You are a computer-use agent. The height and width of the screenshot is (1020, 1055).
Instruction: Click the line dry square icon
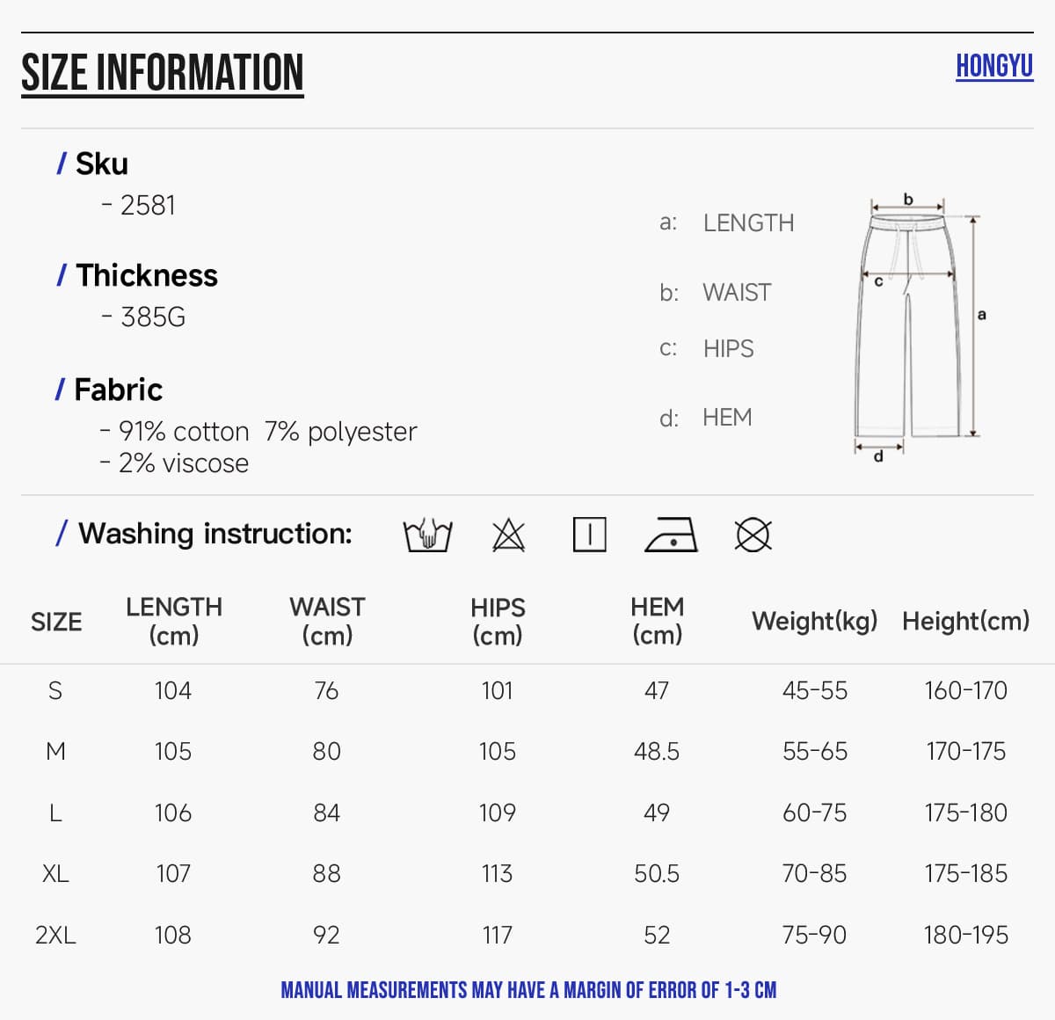(x=589, y=535)
